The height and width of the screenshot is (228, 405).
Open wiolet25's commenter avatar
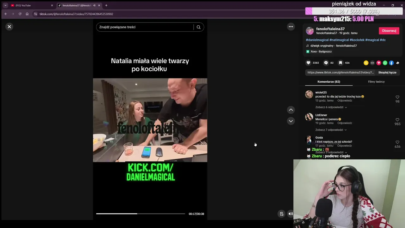(x=309, y=94)
